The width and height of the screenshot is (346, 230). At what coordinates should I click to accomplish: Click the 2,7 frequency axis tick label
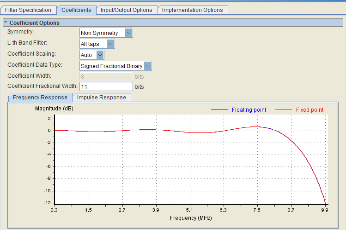pos(122,210)
